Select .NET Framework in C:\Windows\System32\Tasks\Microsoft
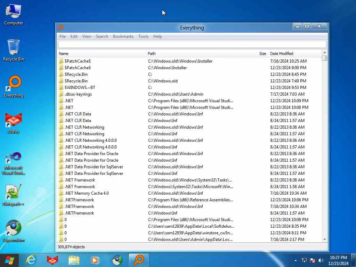The height and width of the screenshot is (267, 356). click(x=190, y=187)
